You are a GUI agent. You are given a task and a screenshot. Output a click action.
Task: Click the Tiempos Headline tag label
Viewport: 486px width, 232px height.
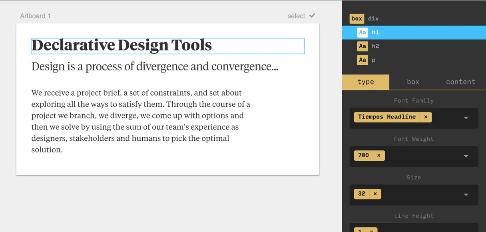(387, 117)
